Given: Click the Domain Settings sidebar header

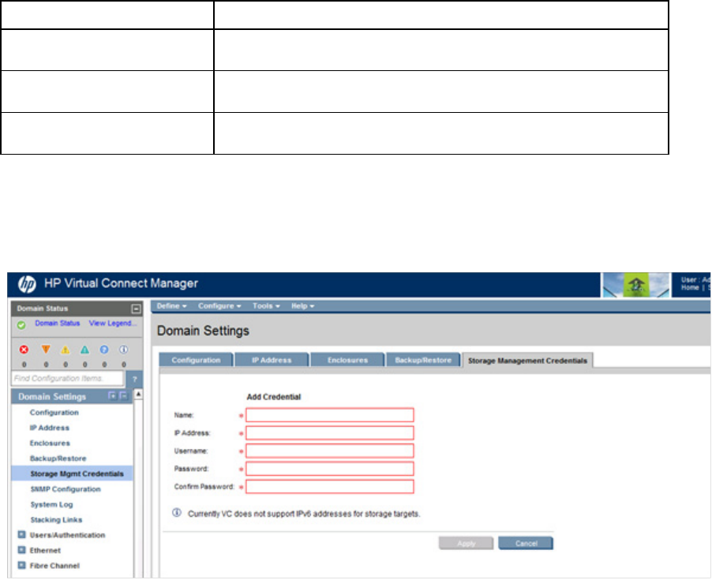Looking at the screenshot, I should pyautogui.click(x=72, y=396).
